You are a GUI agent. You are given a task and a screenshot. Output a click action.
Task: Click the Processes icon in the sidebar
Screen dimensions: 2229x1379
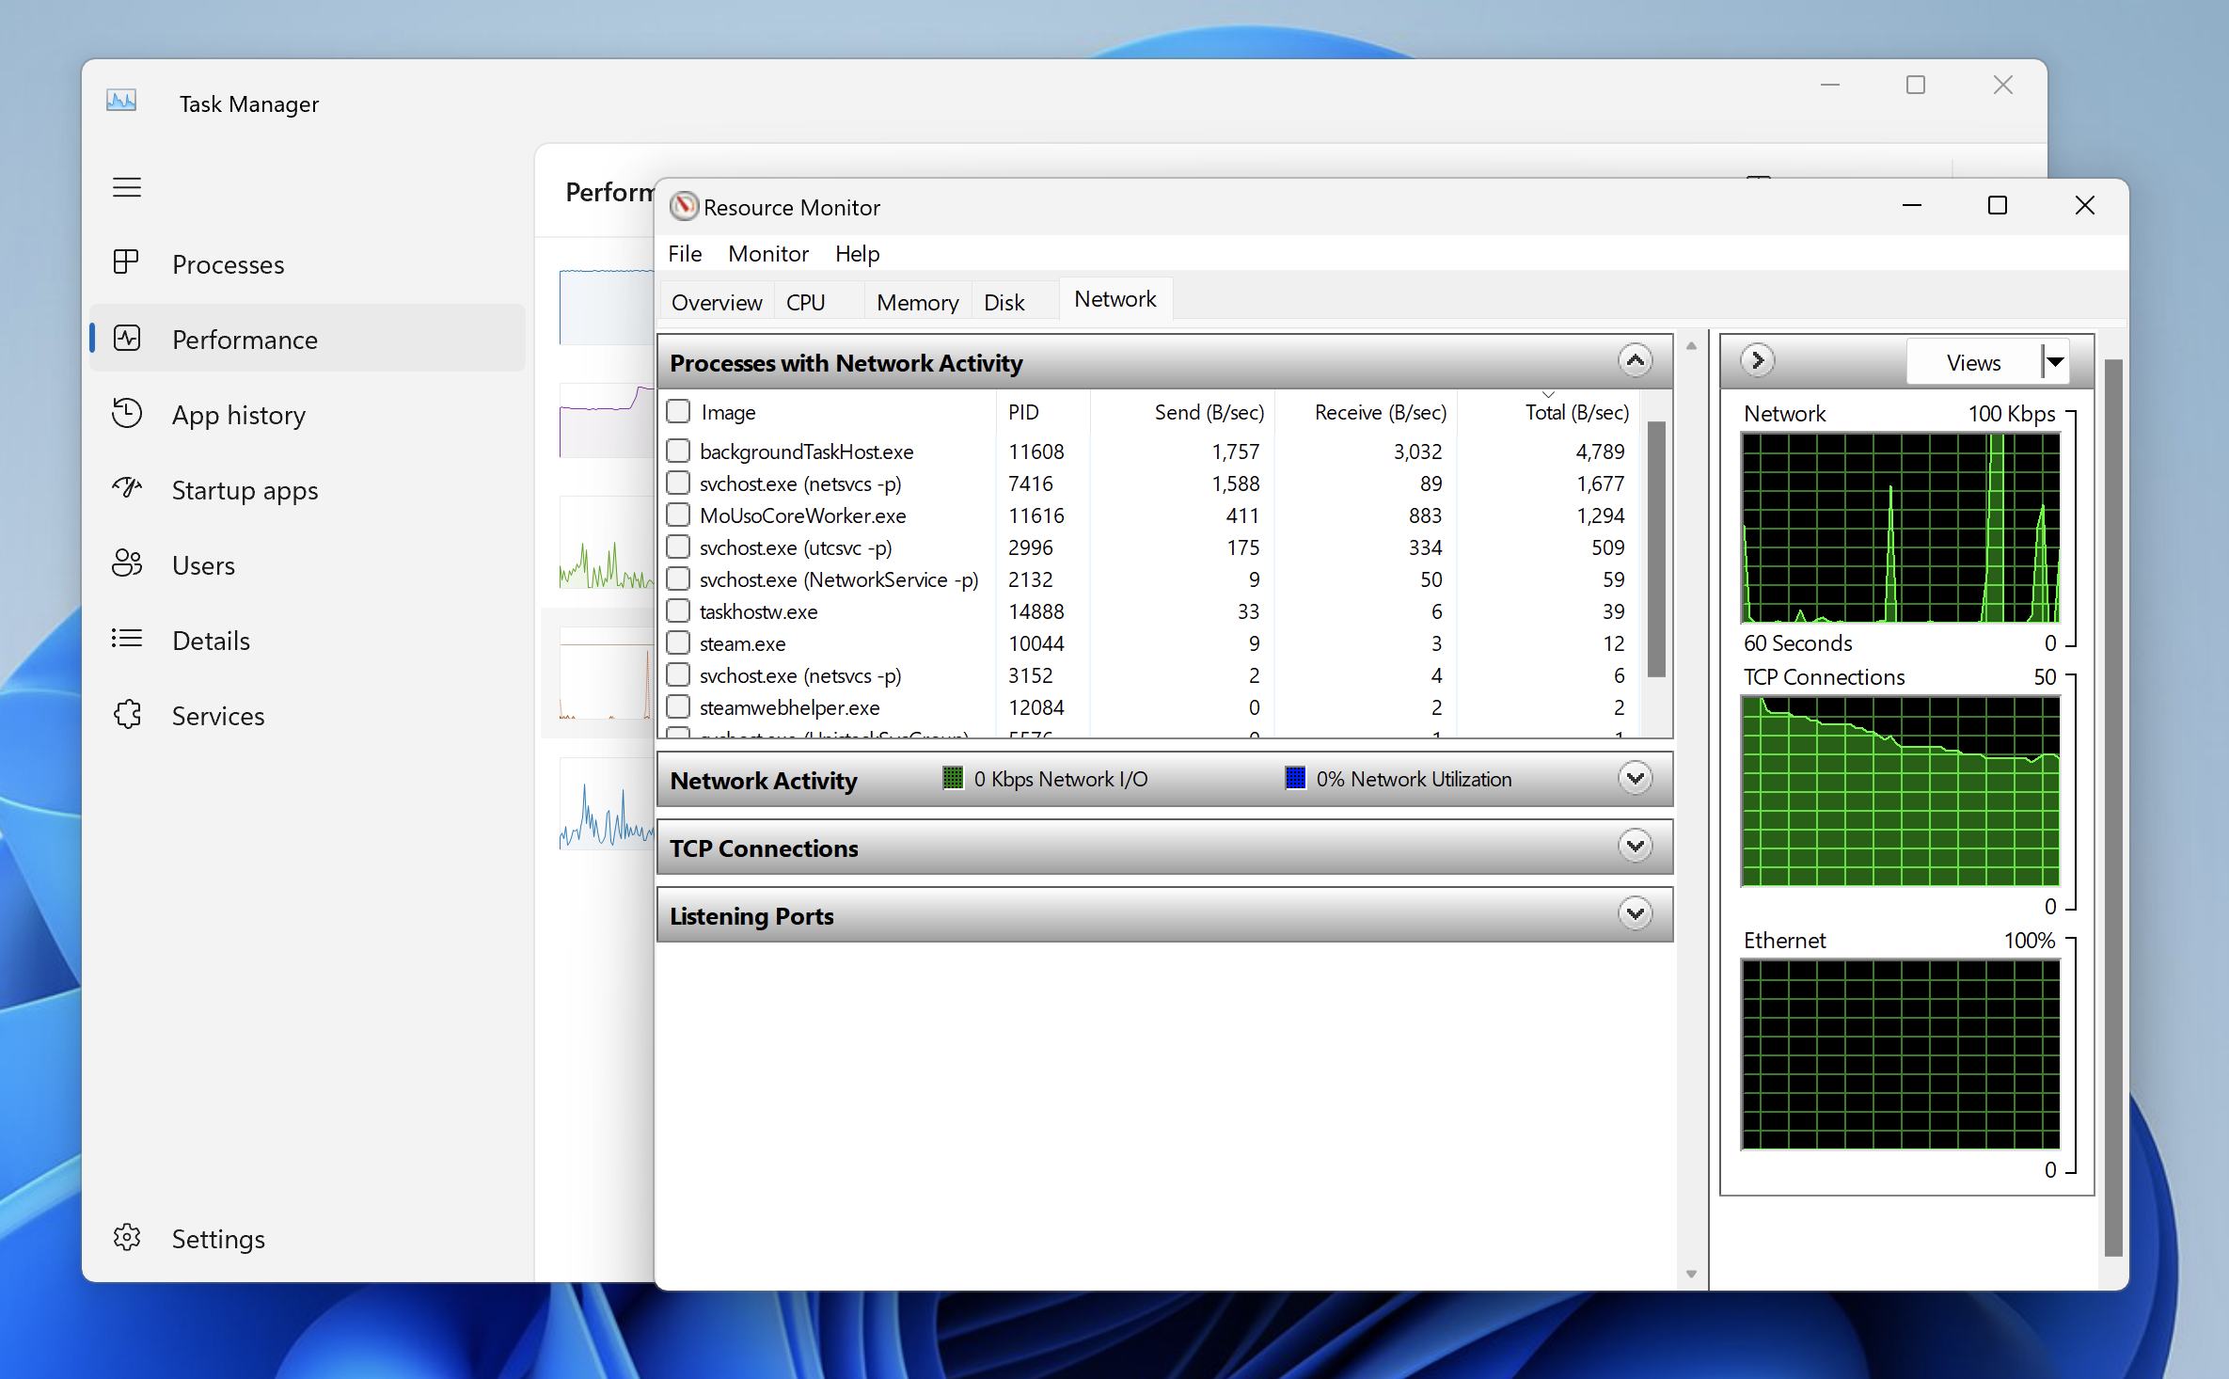pos(126,262)
